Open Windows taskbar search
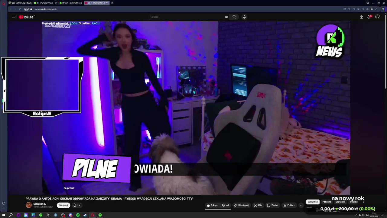Screen dimensions: 387x218 point(11,215)
